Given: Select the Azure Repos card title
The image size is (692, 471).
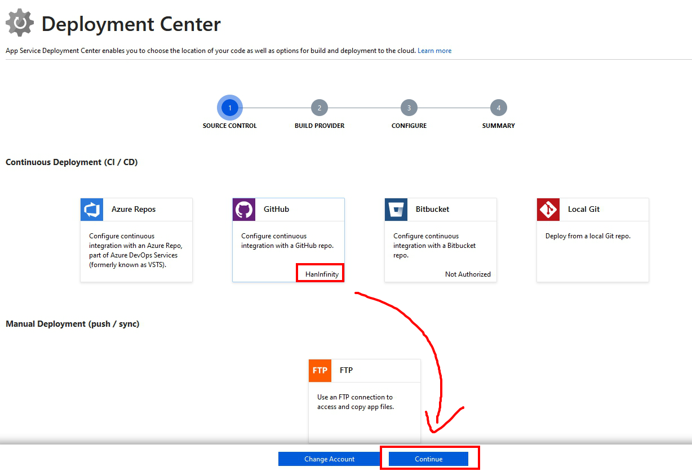Looking at the screenshot, I should click(134, 209).
